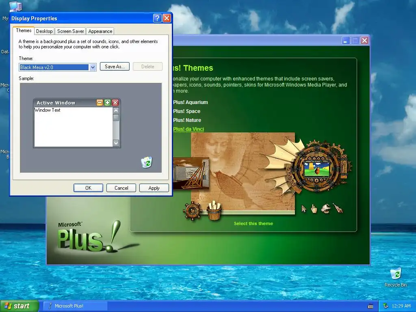
Task: Switch to the Desktop tab
Action: tap(44, 31)
